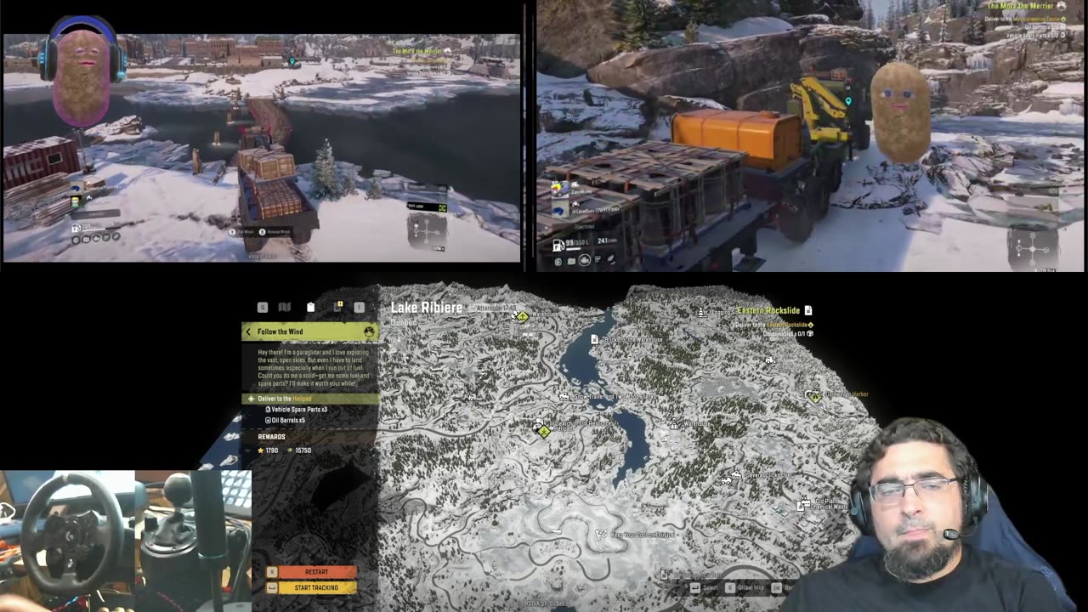The image size is (1088, 612).
Task: Click the Follow the Wind task title
Action: pos(280,331)
